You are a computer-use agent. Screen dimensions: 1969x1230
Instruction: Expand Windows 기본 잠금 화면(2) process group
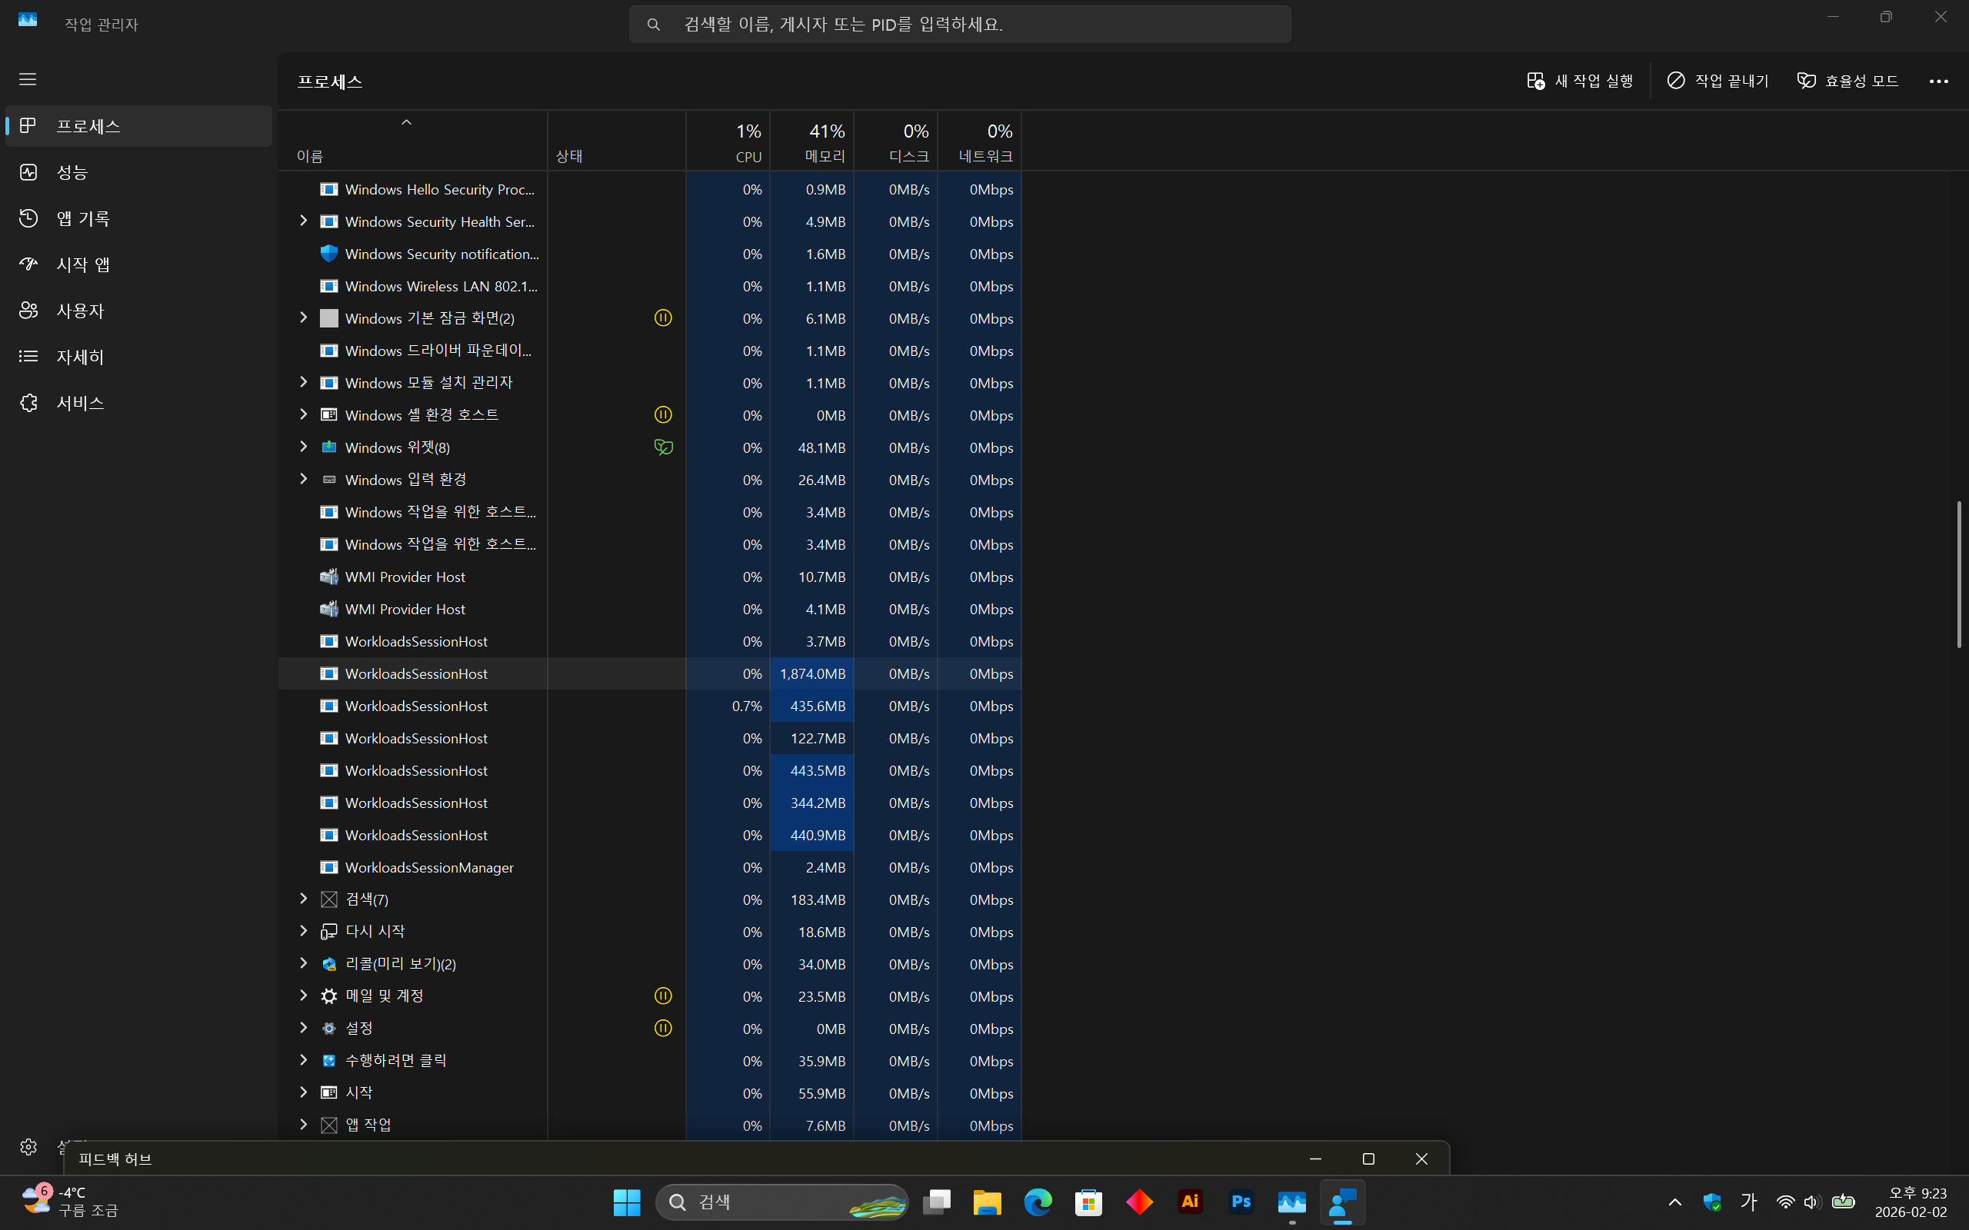(304, 318)
